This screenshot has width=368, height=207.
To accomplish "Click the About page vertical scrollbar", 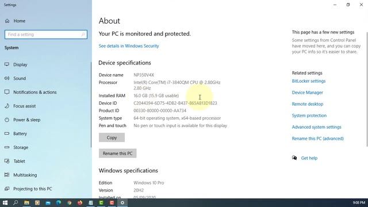I will [367, 89].
